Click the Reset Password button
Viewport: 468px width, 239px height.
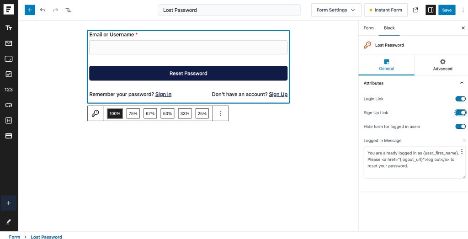[x=188, y=74]
